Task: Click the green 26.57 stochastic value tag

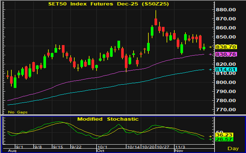Action: pos(225,140)
